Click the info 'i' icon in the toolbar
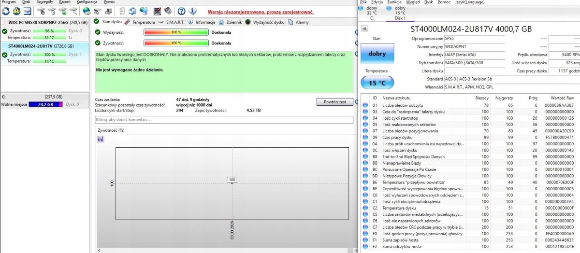Viewport: 580px width, 253px height. tap(192, 11)
